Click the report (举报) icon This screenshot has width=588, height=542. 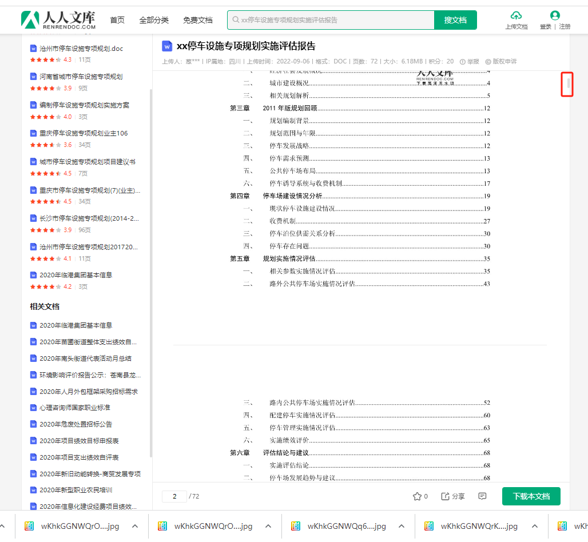(x=463, y=61)
